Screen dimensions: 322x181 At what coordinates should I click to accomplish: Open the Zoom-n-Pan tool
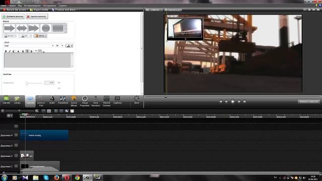click(41, 101)
